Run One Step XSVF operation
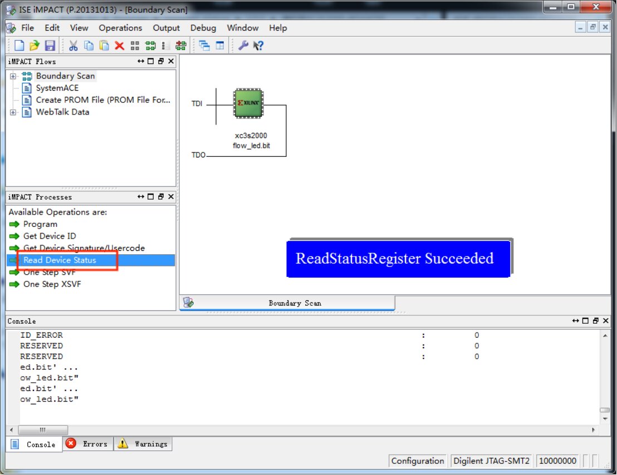Viewport: 617px width, 475px height. click(x=52, y=284)
